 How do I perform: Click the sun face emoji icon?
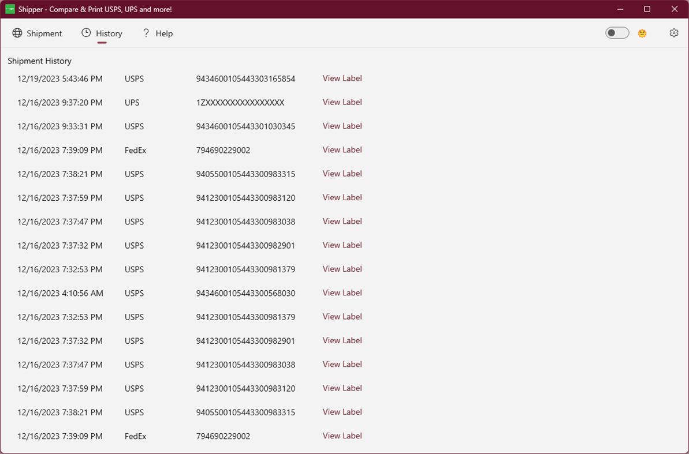(642, 33)
